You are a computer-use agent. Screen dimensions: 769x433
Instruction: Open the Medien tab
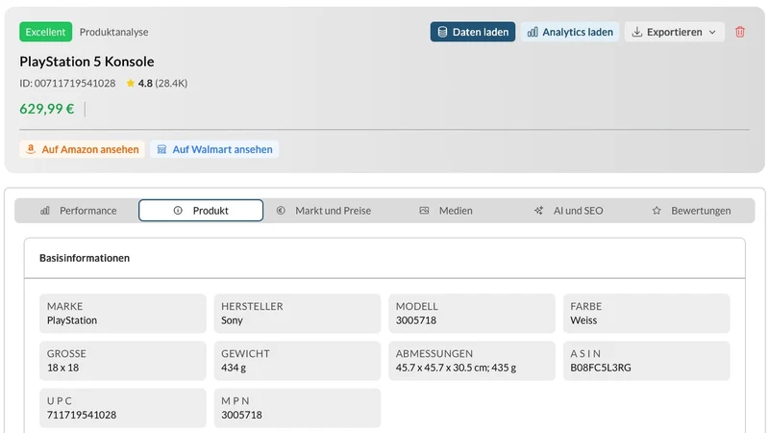(446, 211)
